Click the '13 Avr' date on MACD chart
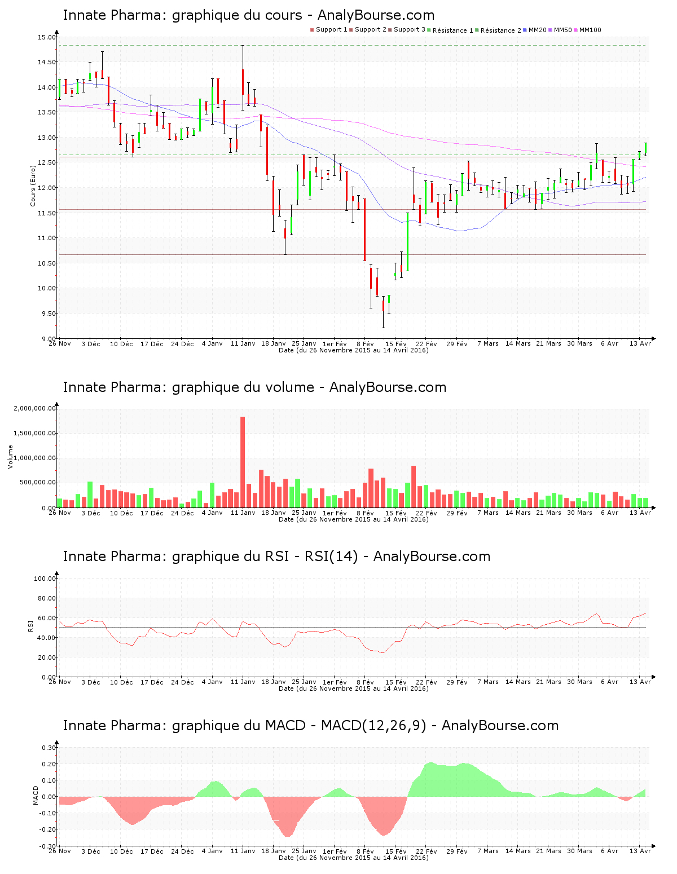 click(640, 851)
